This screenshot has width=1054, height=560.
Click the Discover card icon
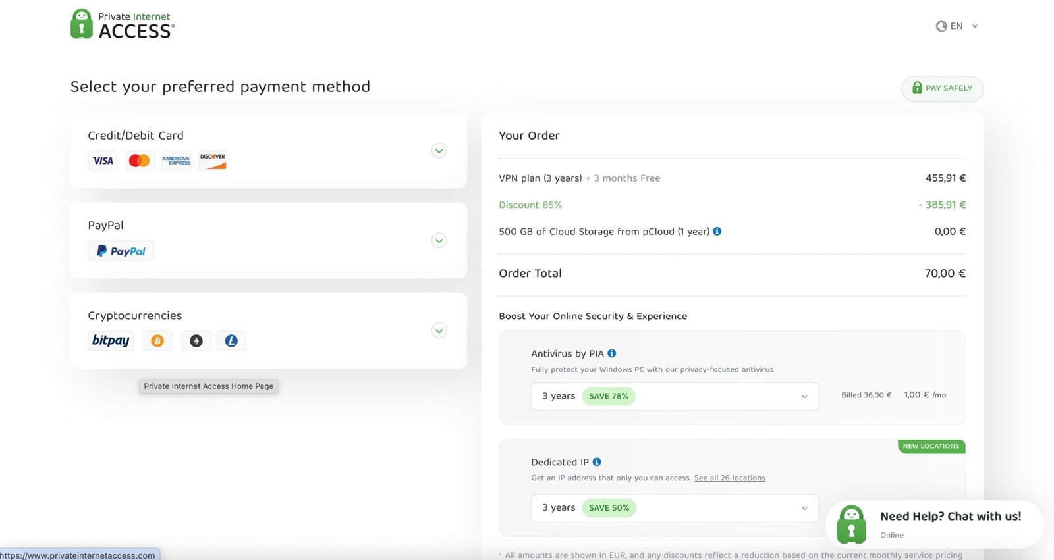[213, 161]
